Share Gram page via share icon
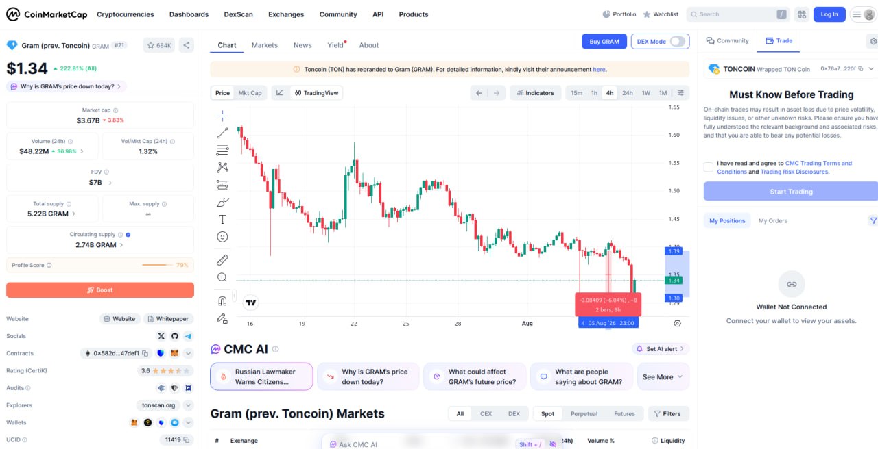 click(x=186, y=45)
